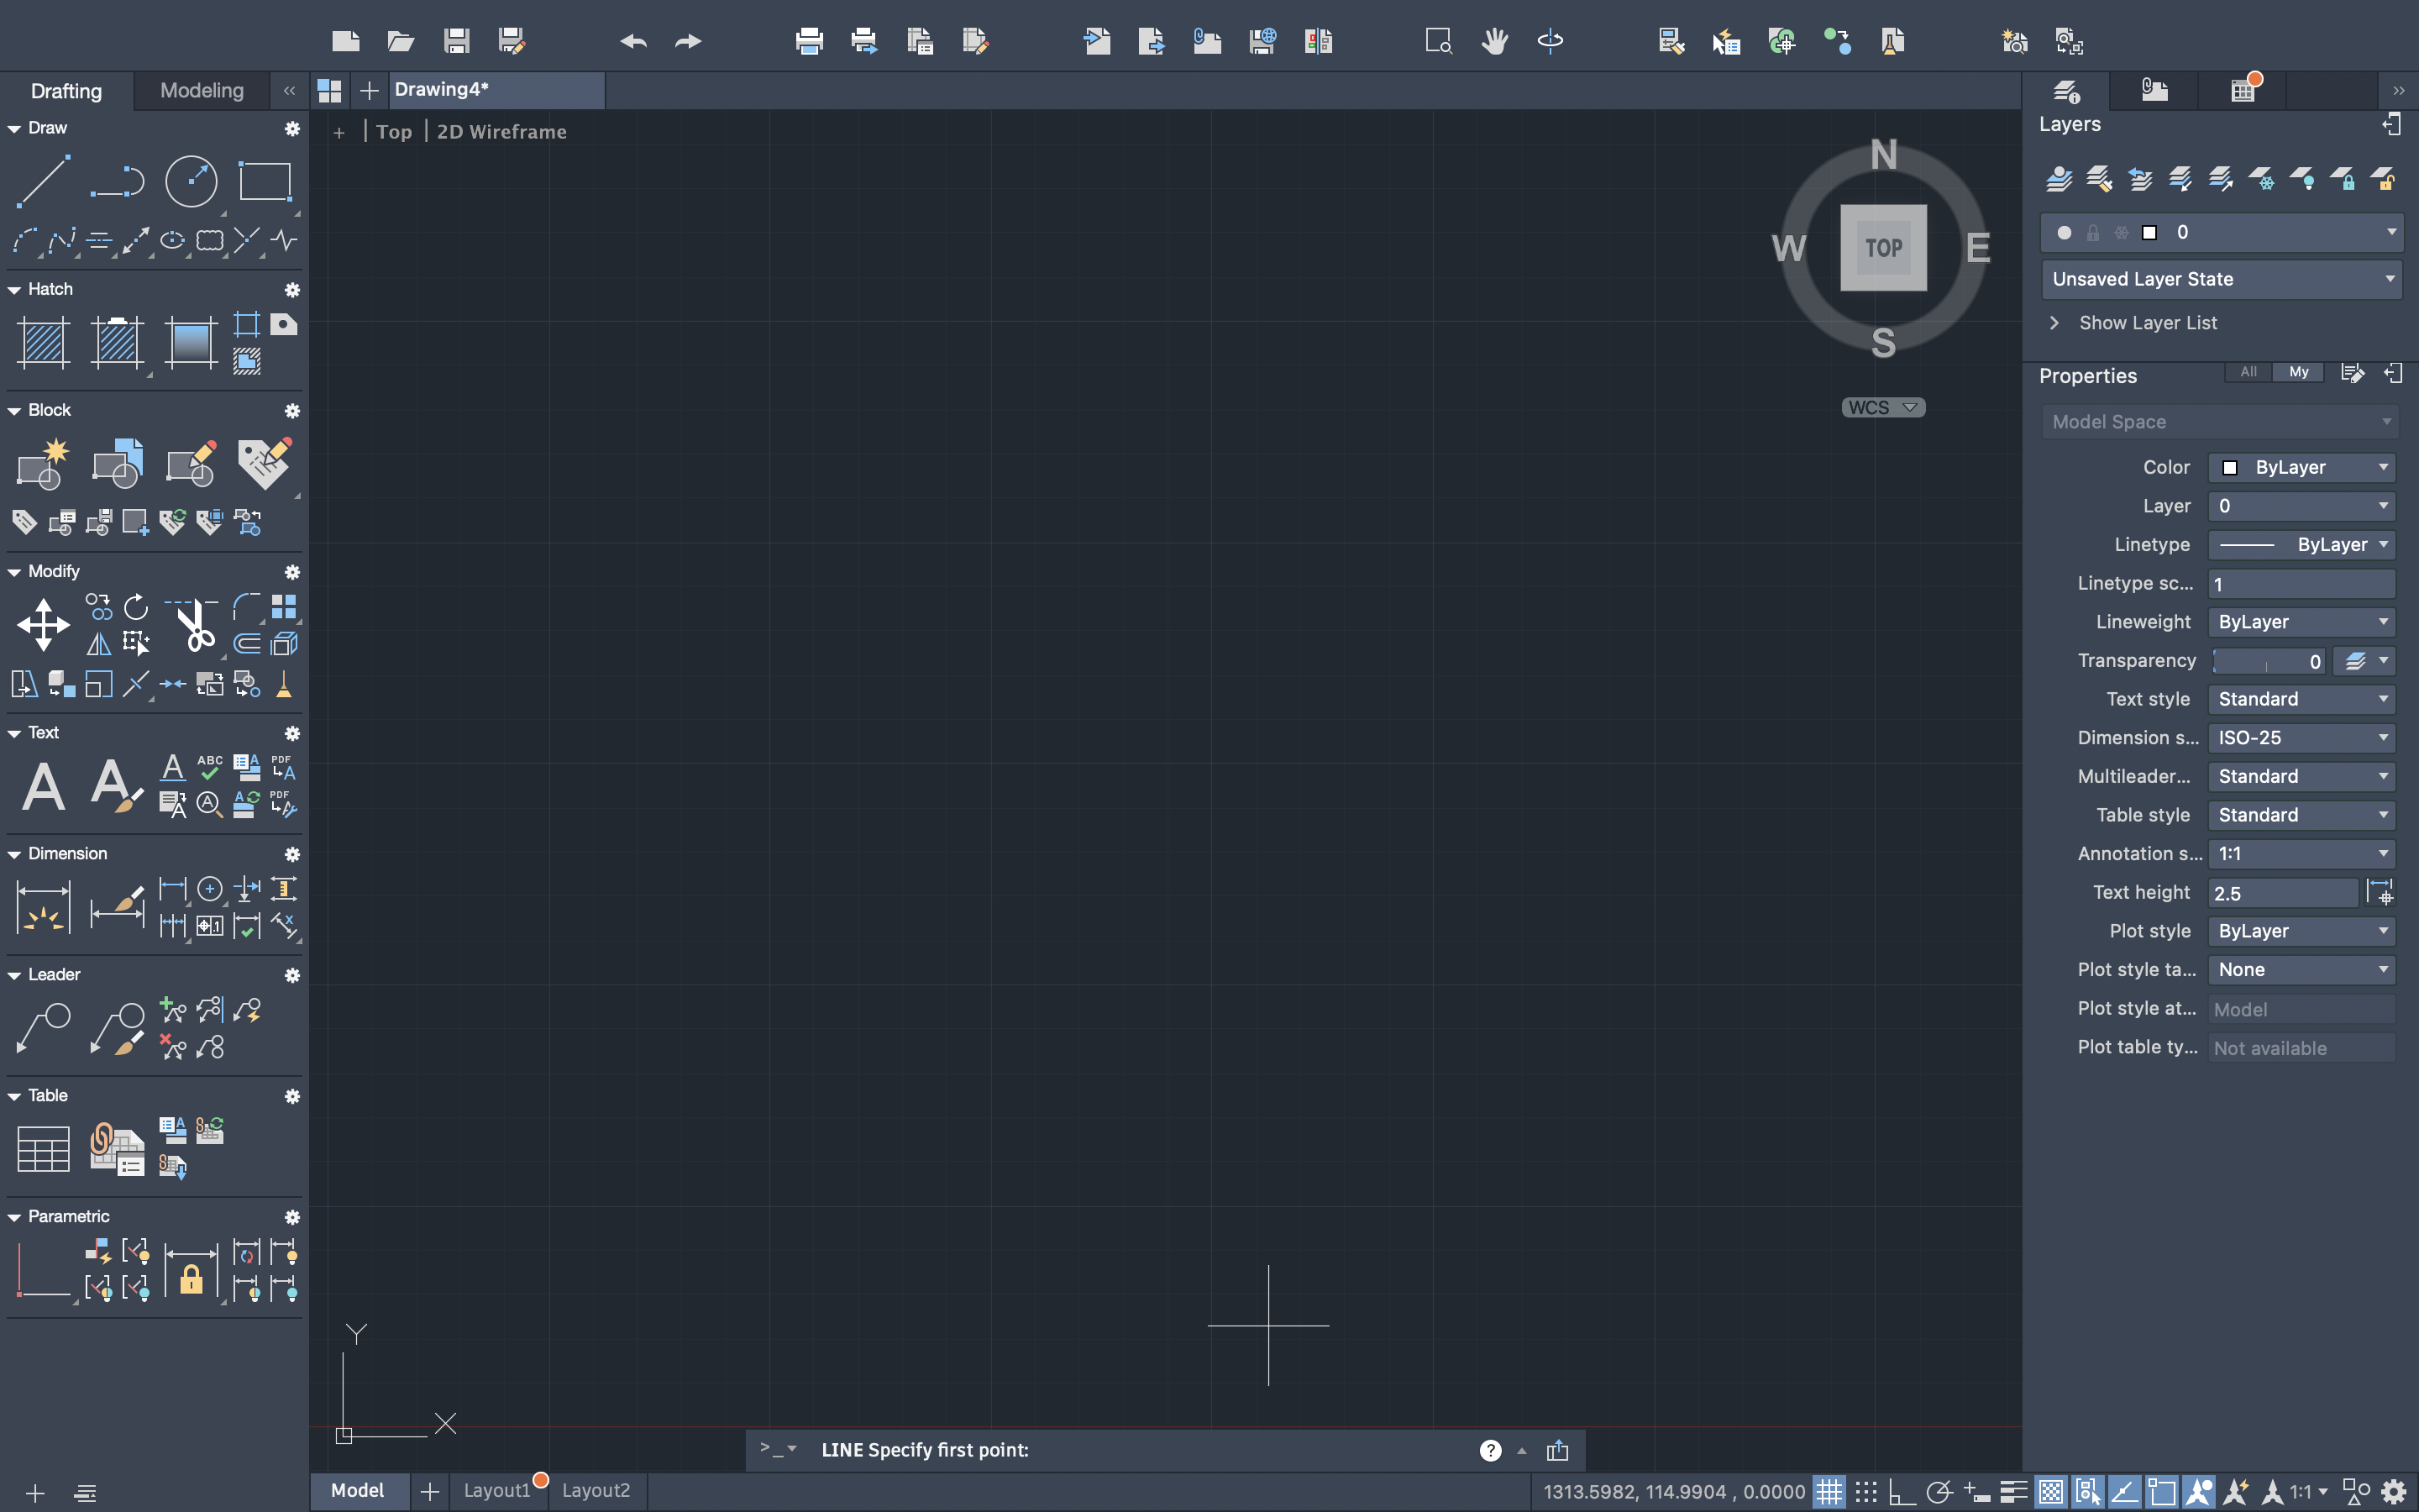Select the linear dimension tool
2419x1512 pixels.
point(172,888)
